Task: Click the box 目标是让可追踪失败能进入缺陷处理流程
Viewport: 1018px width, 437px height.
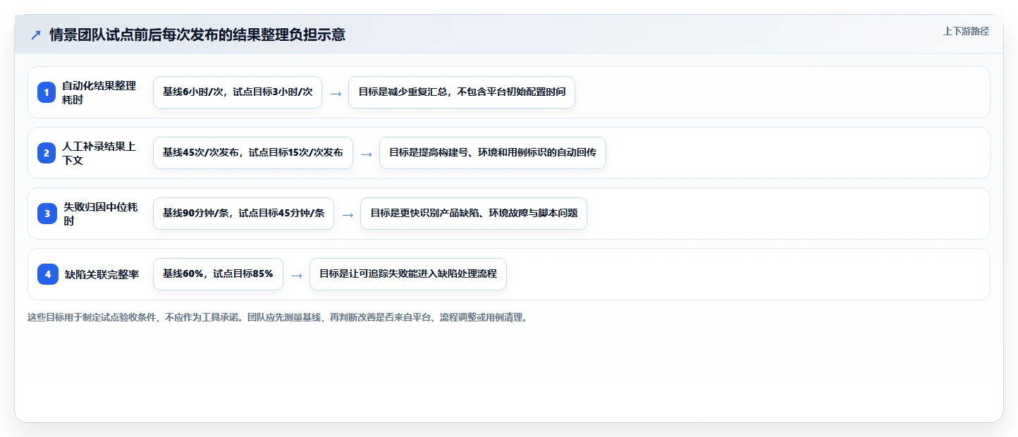Action: [408, 274]
